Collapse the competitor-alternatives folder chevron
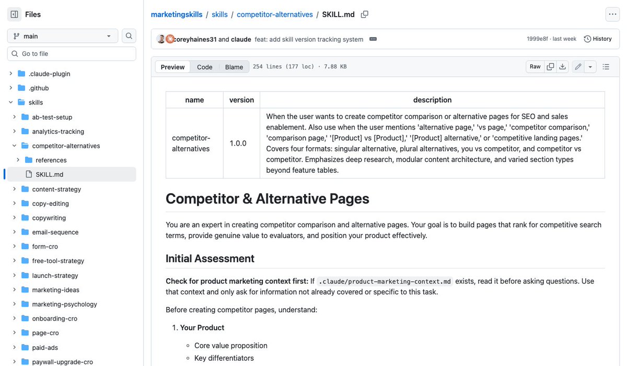Screen dimensions: 627x366 [15, 146]
